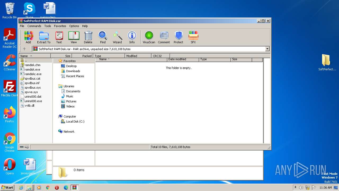Image resolution: width=339 pixels, height=191 pixels.
Task: Select Network in navigation pane
Action: tap(69, 132)
